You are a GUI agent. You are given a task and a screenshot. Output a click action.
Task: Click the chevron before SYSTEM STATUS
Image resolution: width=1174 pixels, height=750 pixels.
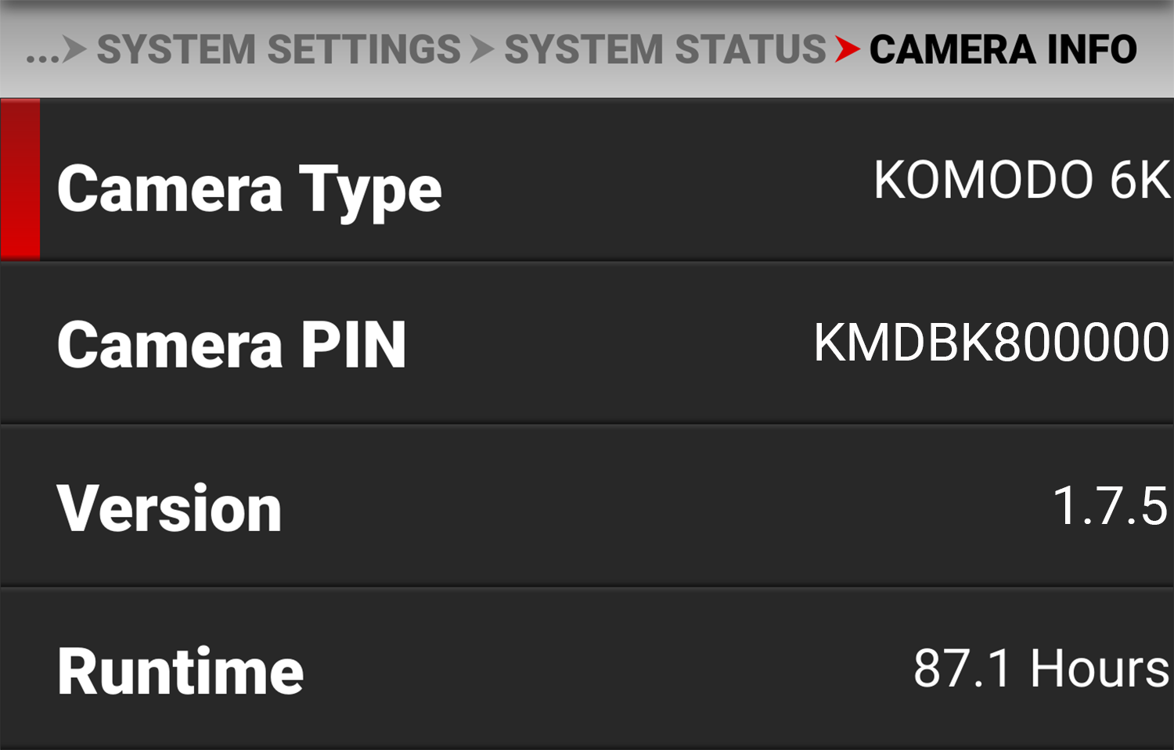(483, 49)
